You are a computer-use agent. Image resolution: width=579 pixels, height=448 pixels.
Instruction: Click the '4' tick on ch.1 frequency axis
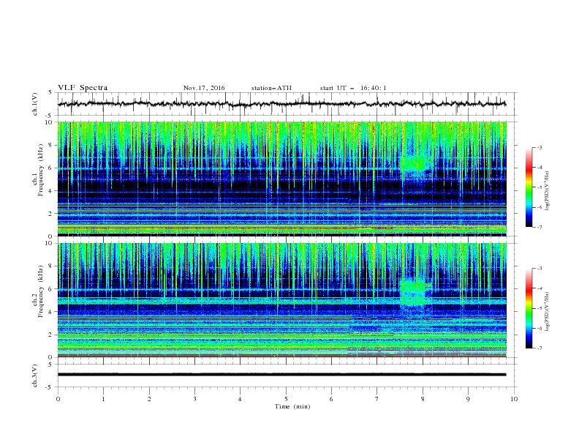(52, 191)
